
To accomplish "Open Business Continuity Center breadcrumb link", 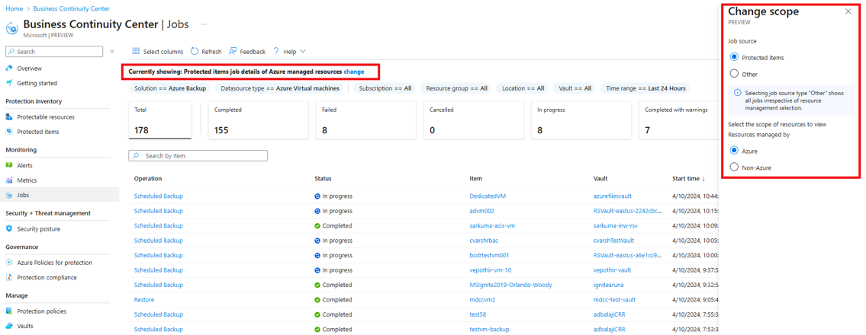I will (x=71, y=9).
